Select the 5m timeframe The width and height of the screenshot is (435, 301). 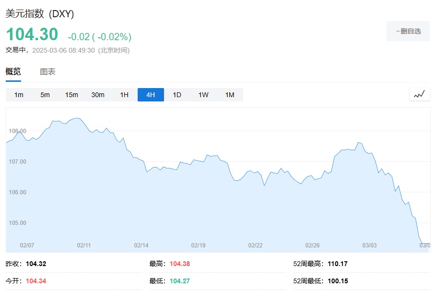45,95
